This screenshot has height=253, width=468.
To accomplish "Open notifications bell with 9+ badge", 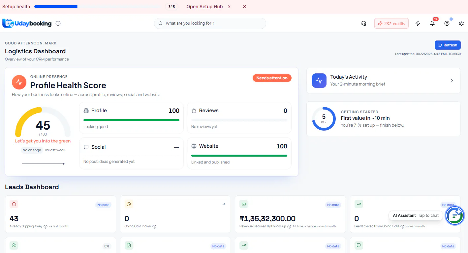I will [x=432, y=23].
